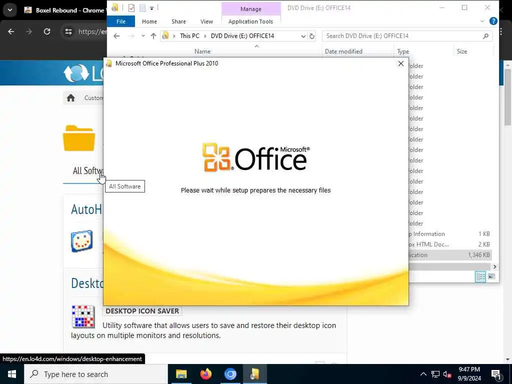
Task: Switch to the Home ribbon tab
Action: (149, 21)
